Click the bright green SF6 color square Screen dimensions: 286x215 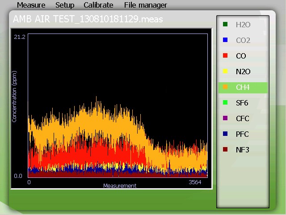click(225, 103)
